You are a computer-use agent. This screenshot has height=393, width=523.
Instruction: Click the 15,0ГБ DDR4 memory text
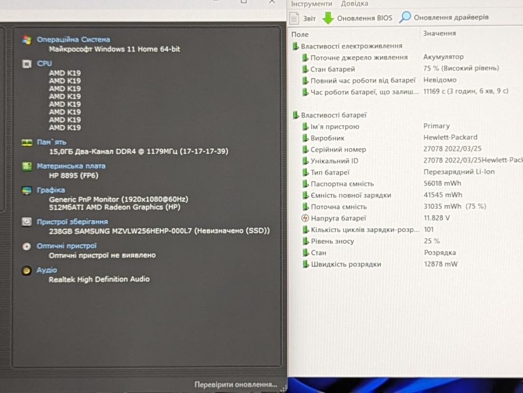pos(138,152)
